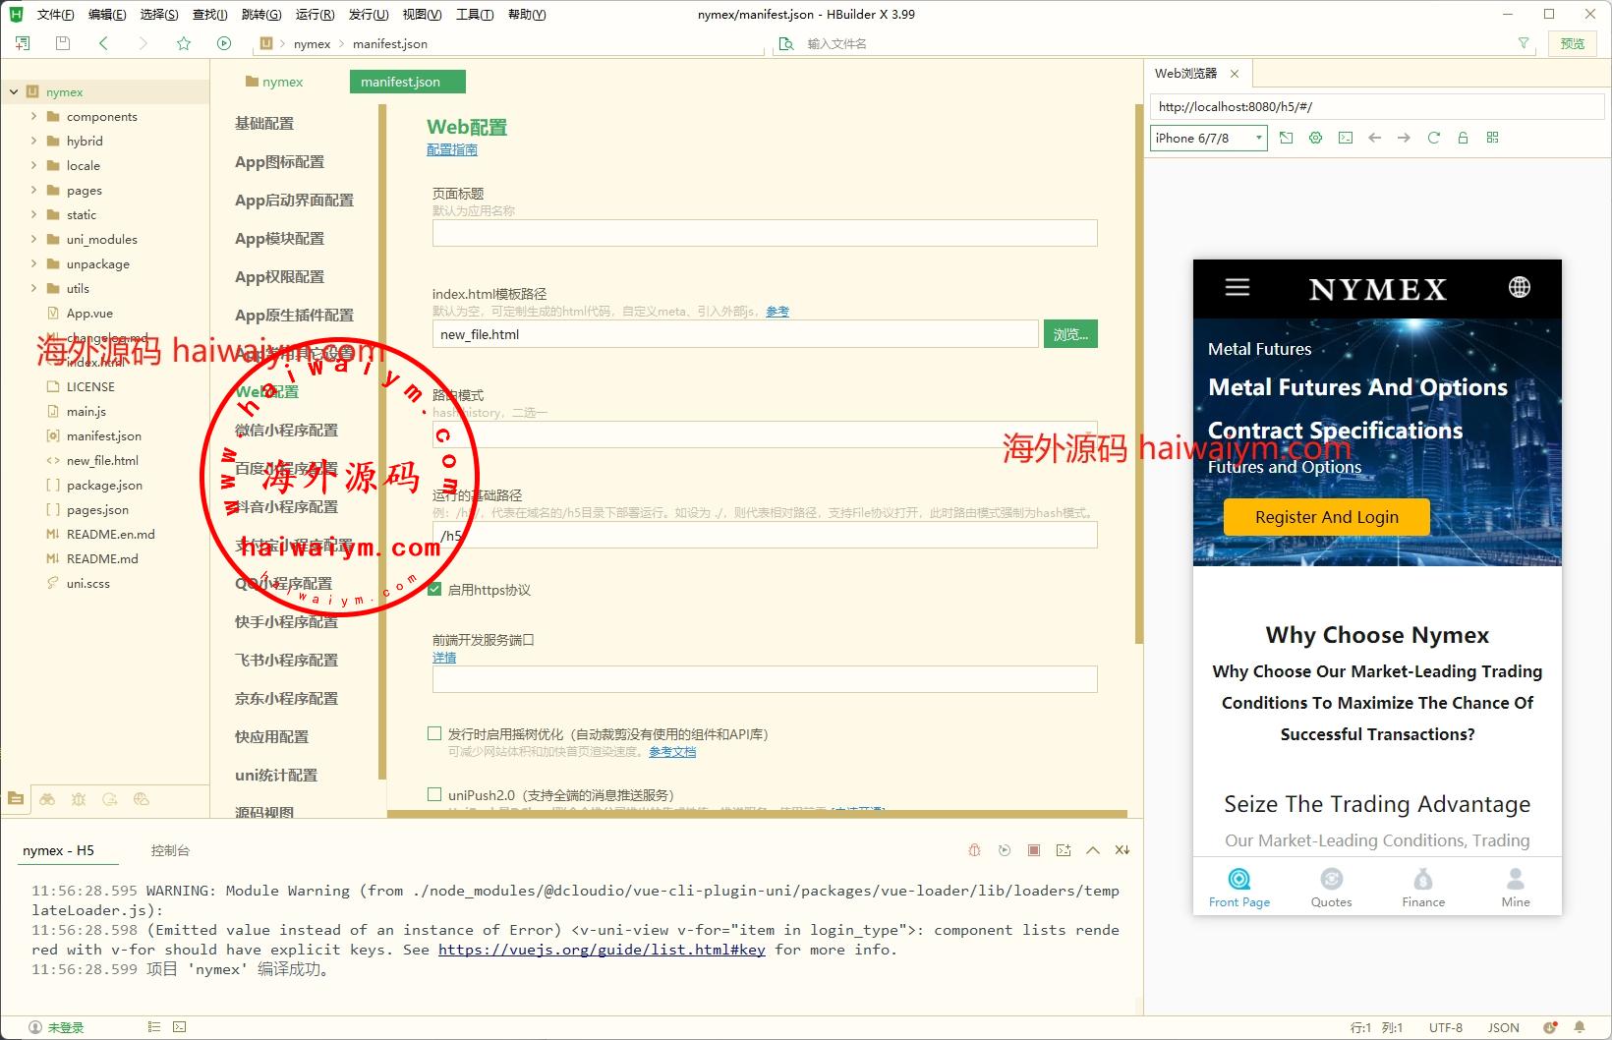Click the run play icon in the top toolbar
Viewport: 1612px width, 1040px height.
pyautogui.click(x=224, y=43)
